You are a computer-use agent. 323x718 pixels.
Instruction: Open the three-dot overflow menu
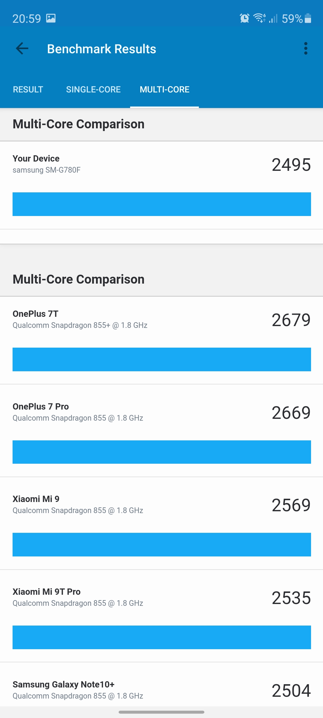pos(305,48)
